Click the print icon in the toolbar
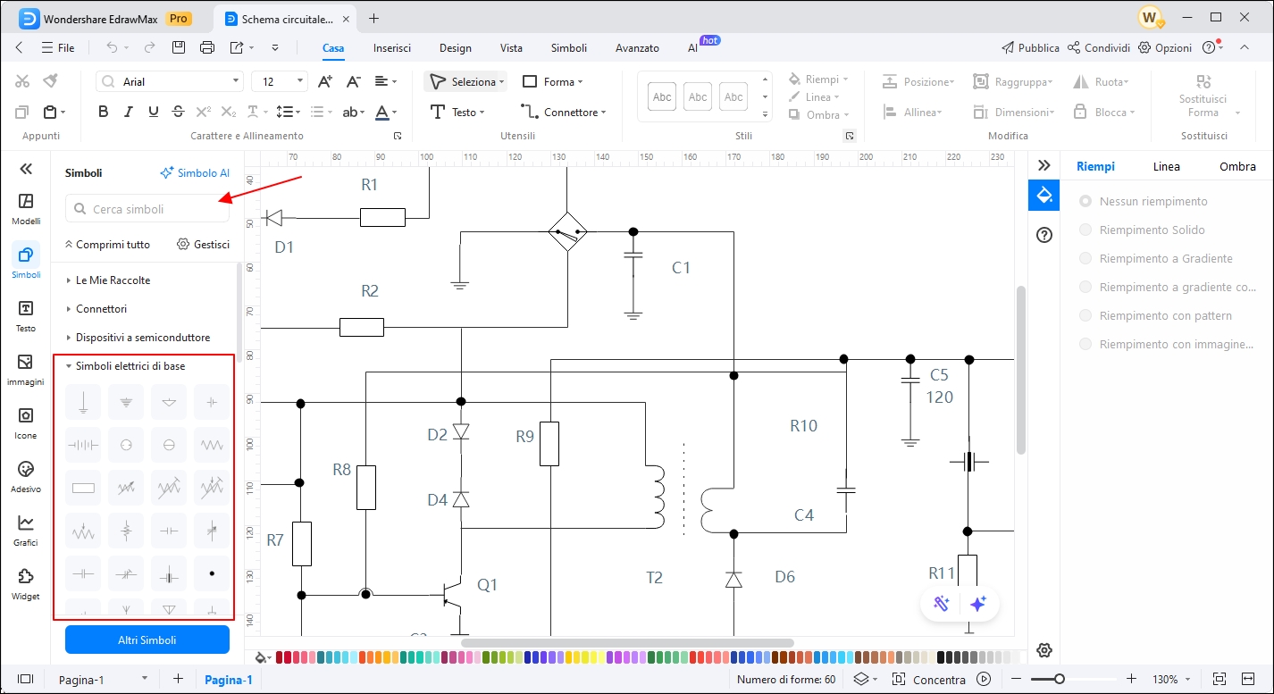1274x694 pixels. point(207,47)
